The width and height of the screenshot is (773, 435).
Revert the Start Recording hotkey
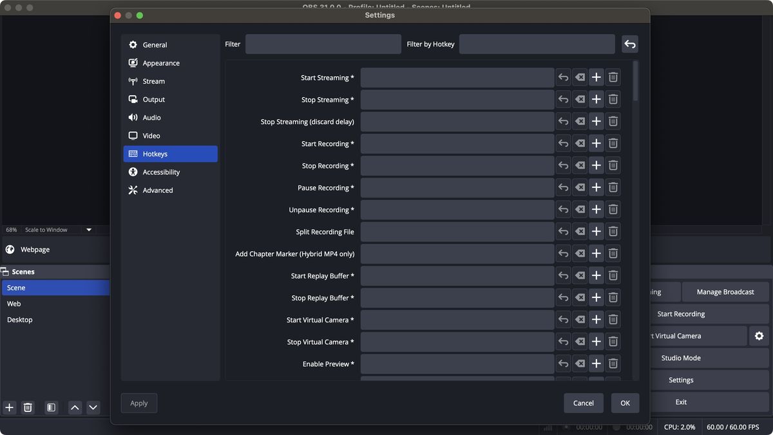[563, 143]
